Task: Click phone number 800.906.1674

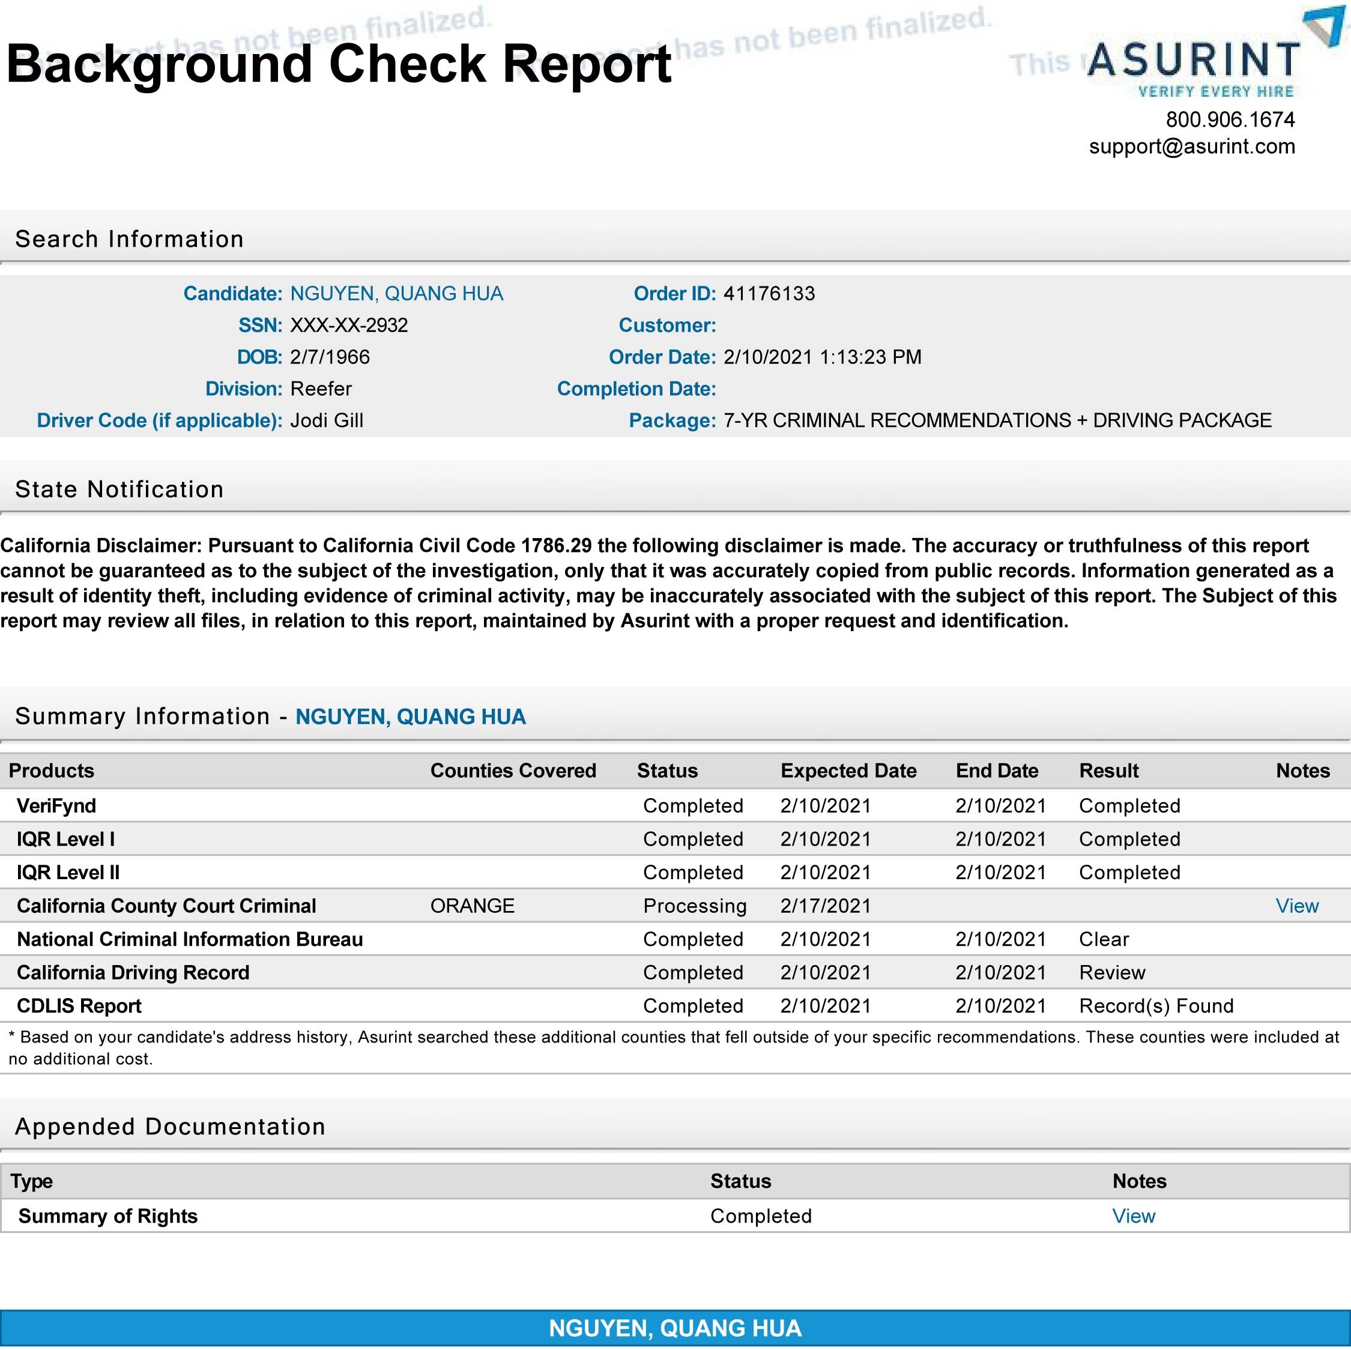Action: tap(1230, 120)
